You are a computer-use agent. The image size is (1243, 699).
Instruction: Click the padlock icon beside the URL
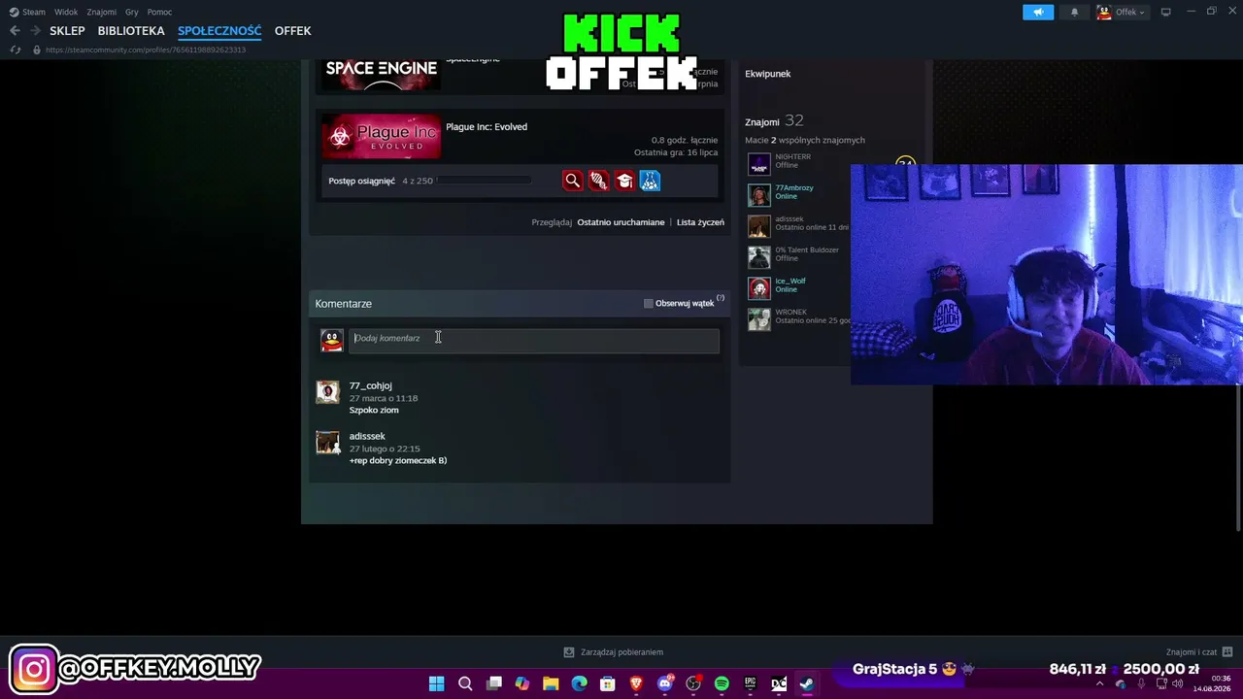(x=37, y=50)
